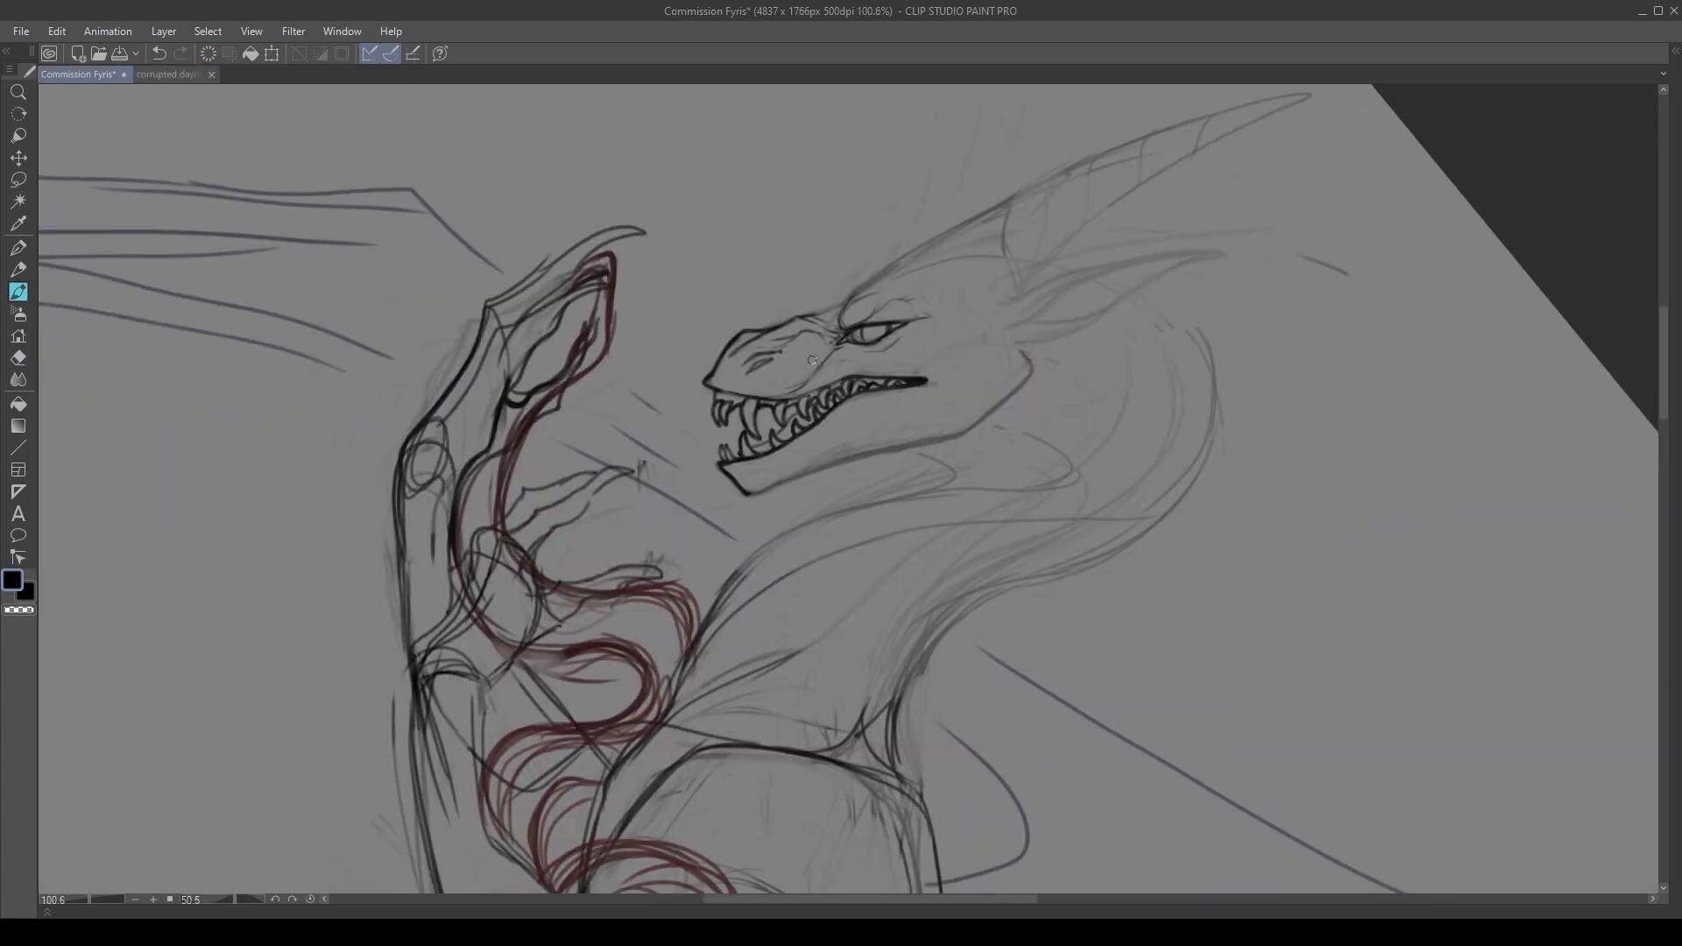Click zoom in plus button
The width and height of the screenshot is (1682, 946).
point(153,900)
